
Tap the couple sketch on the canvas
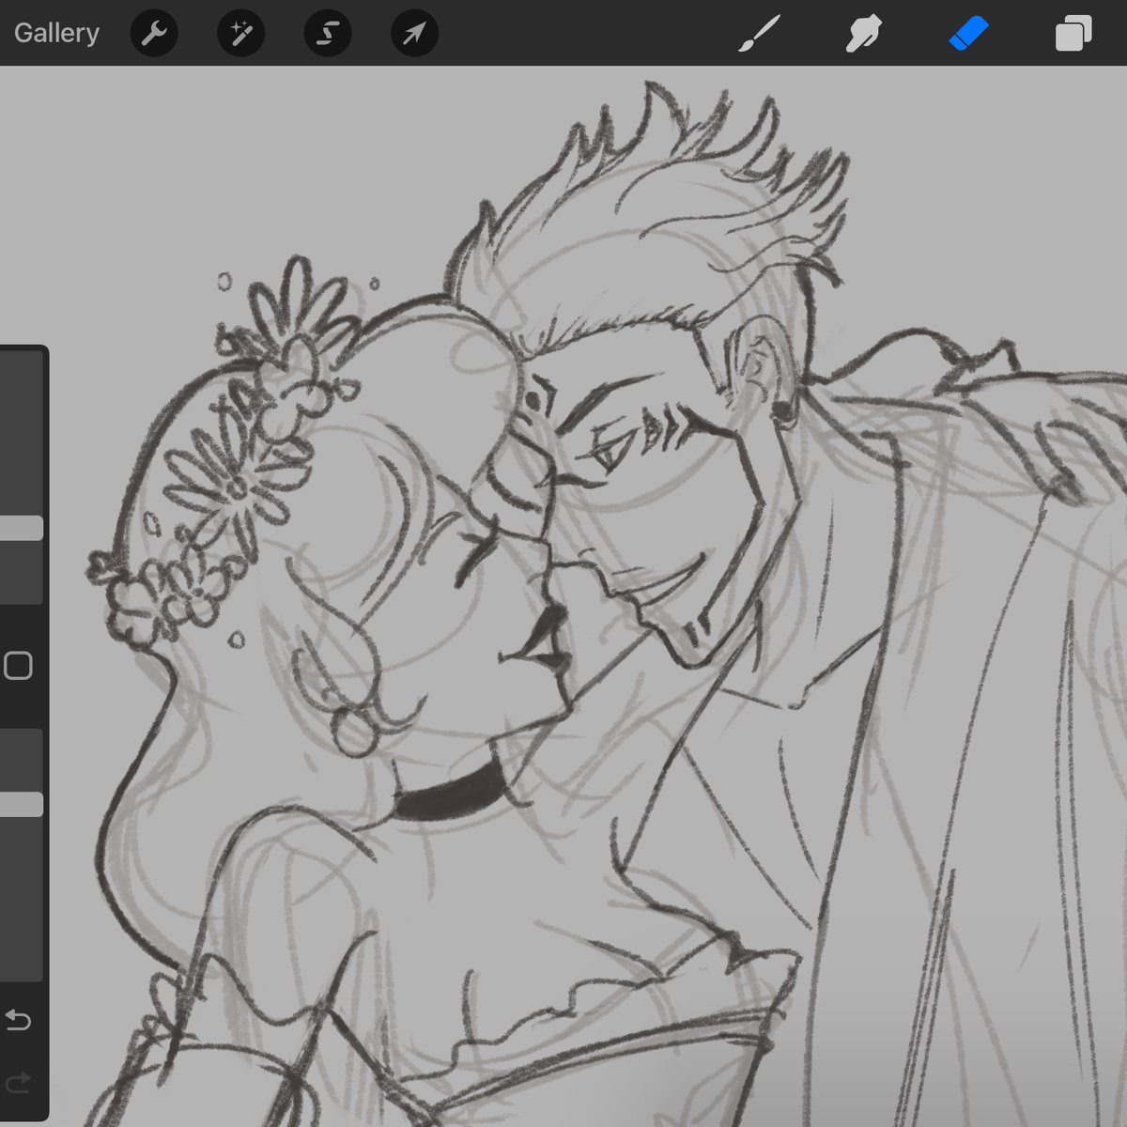tap(563, 563)
